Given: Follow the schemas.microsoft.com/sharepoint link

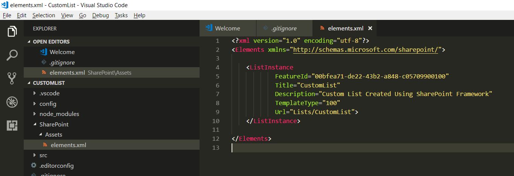Looking at the screenshot, I should [x=366, y=50].
